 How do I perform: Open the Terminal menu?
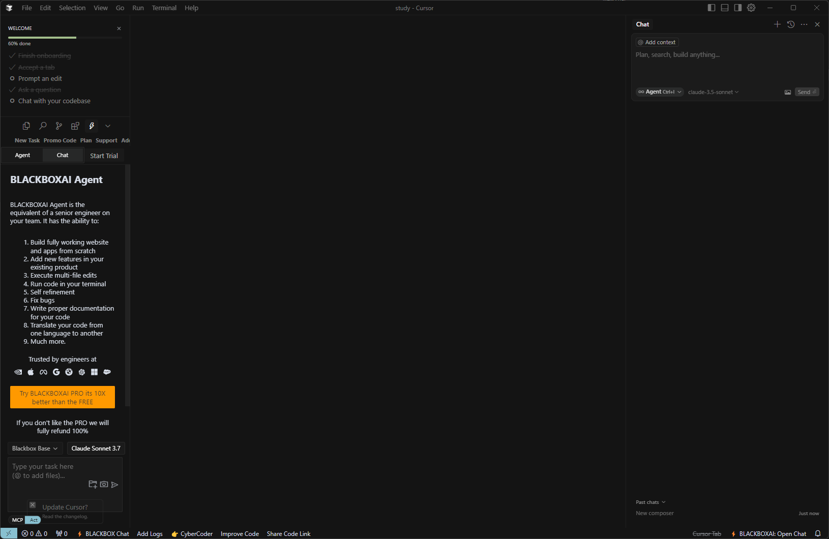click(x=164, y=8)
